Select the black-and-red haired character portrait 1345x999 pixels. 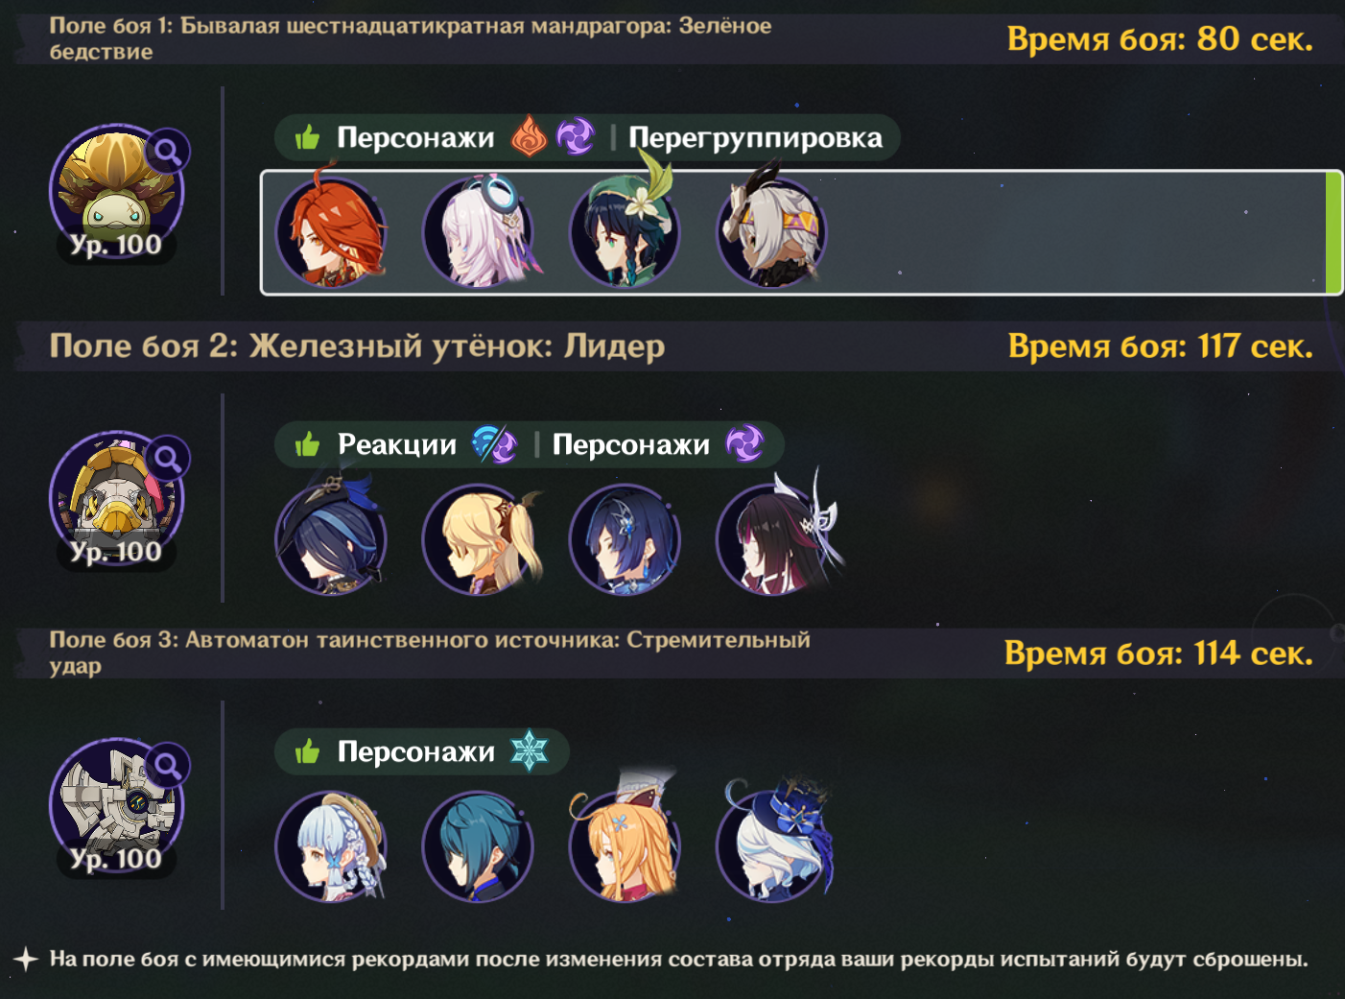[773, 538]
